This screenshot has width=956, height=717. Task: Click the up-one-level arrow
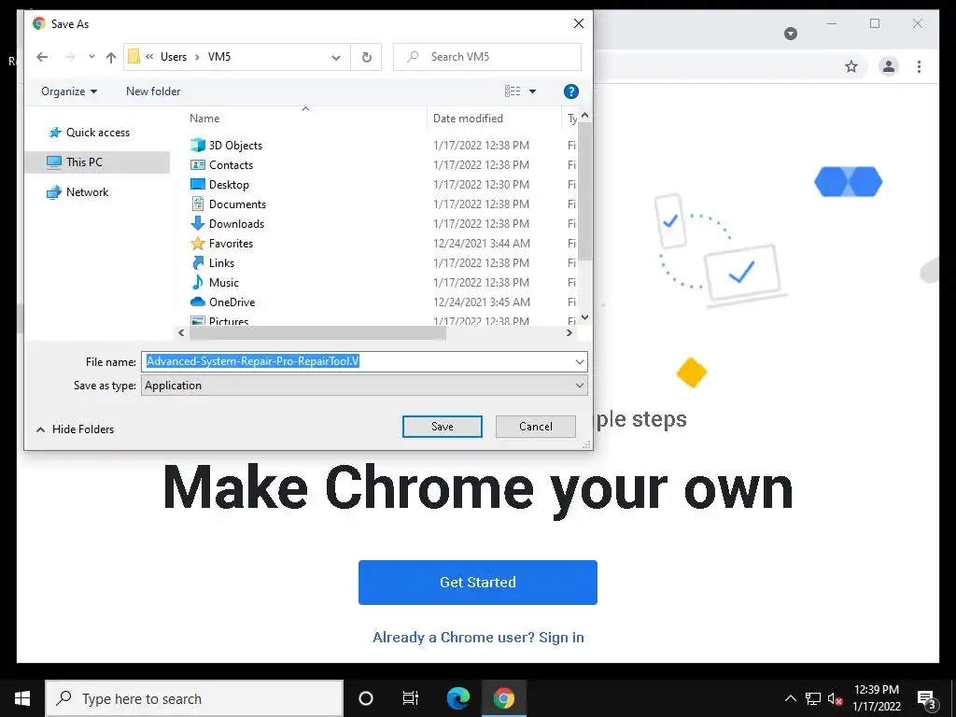110,57
